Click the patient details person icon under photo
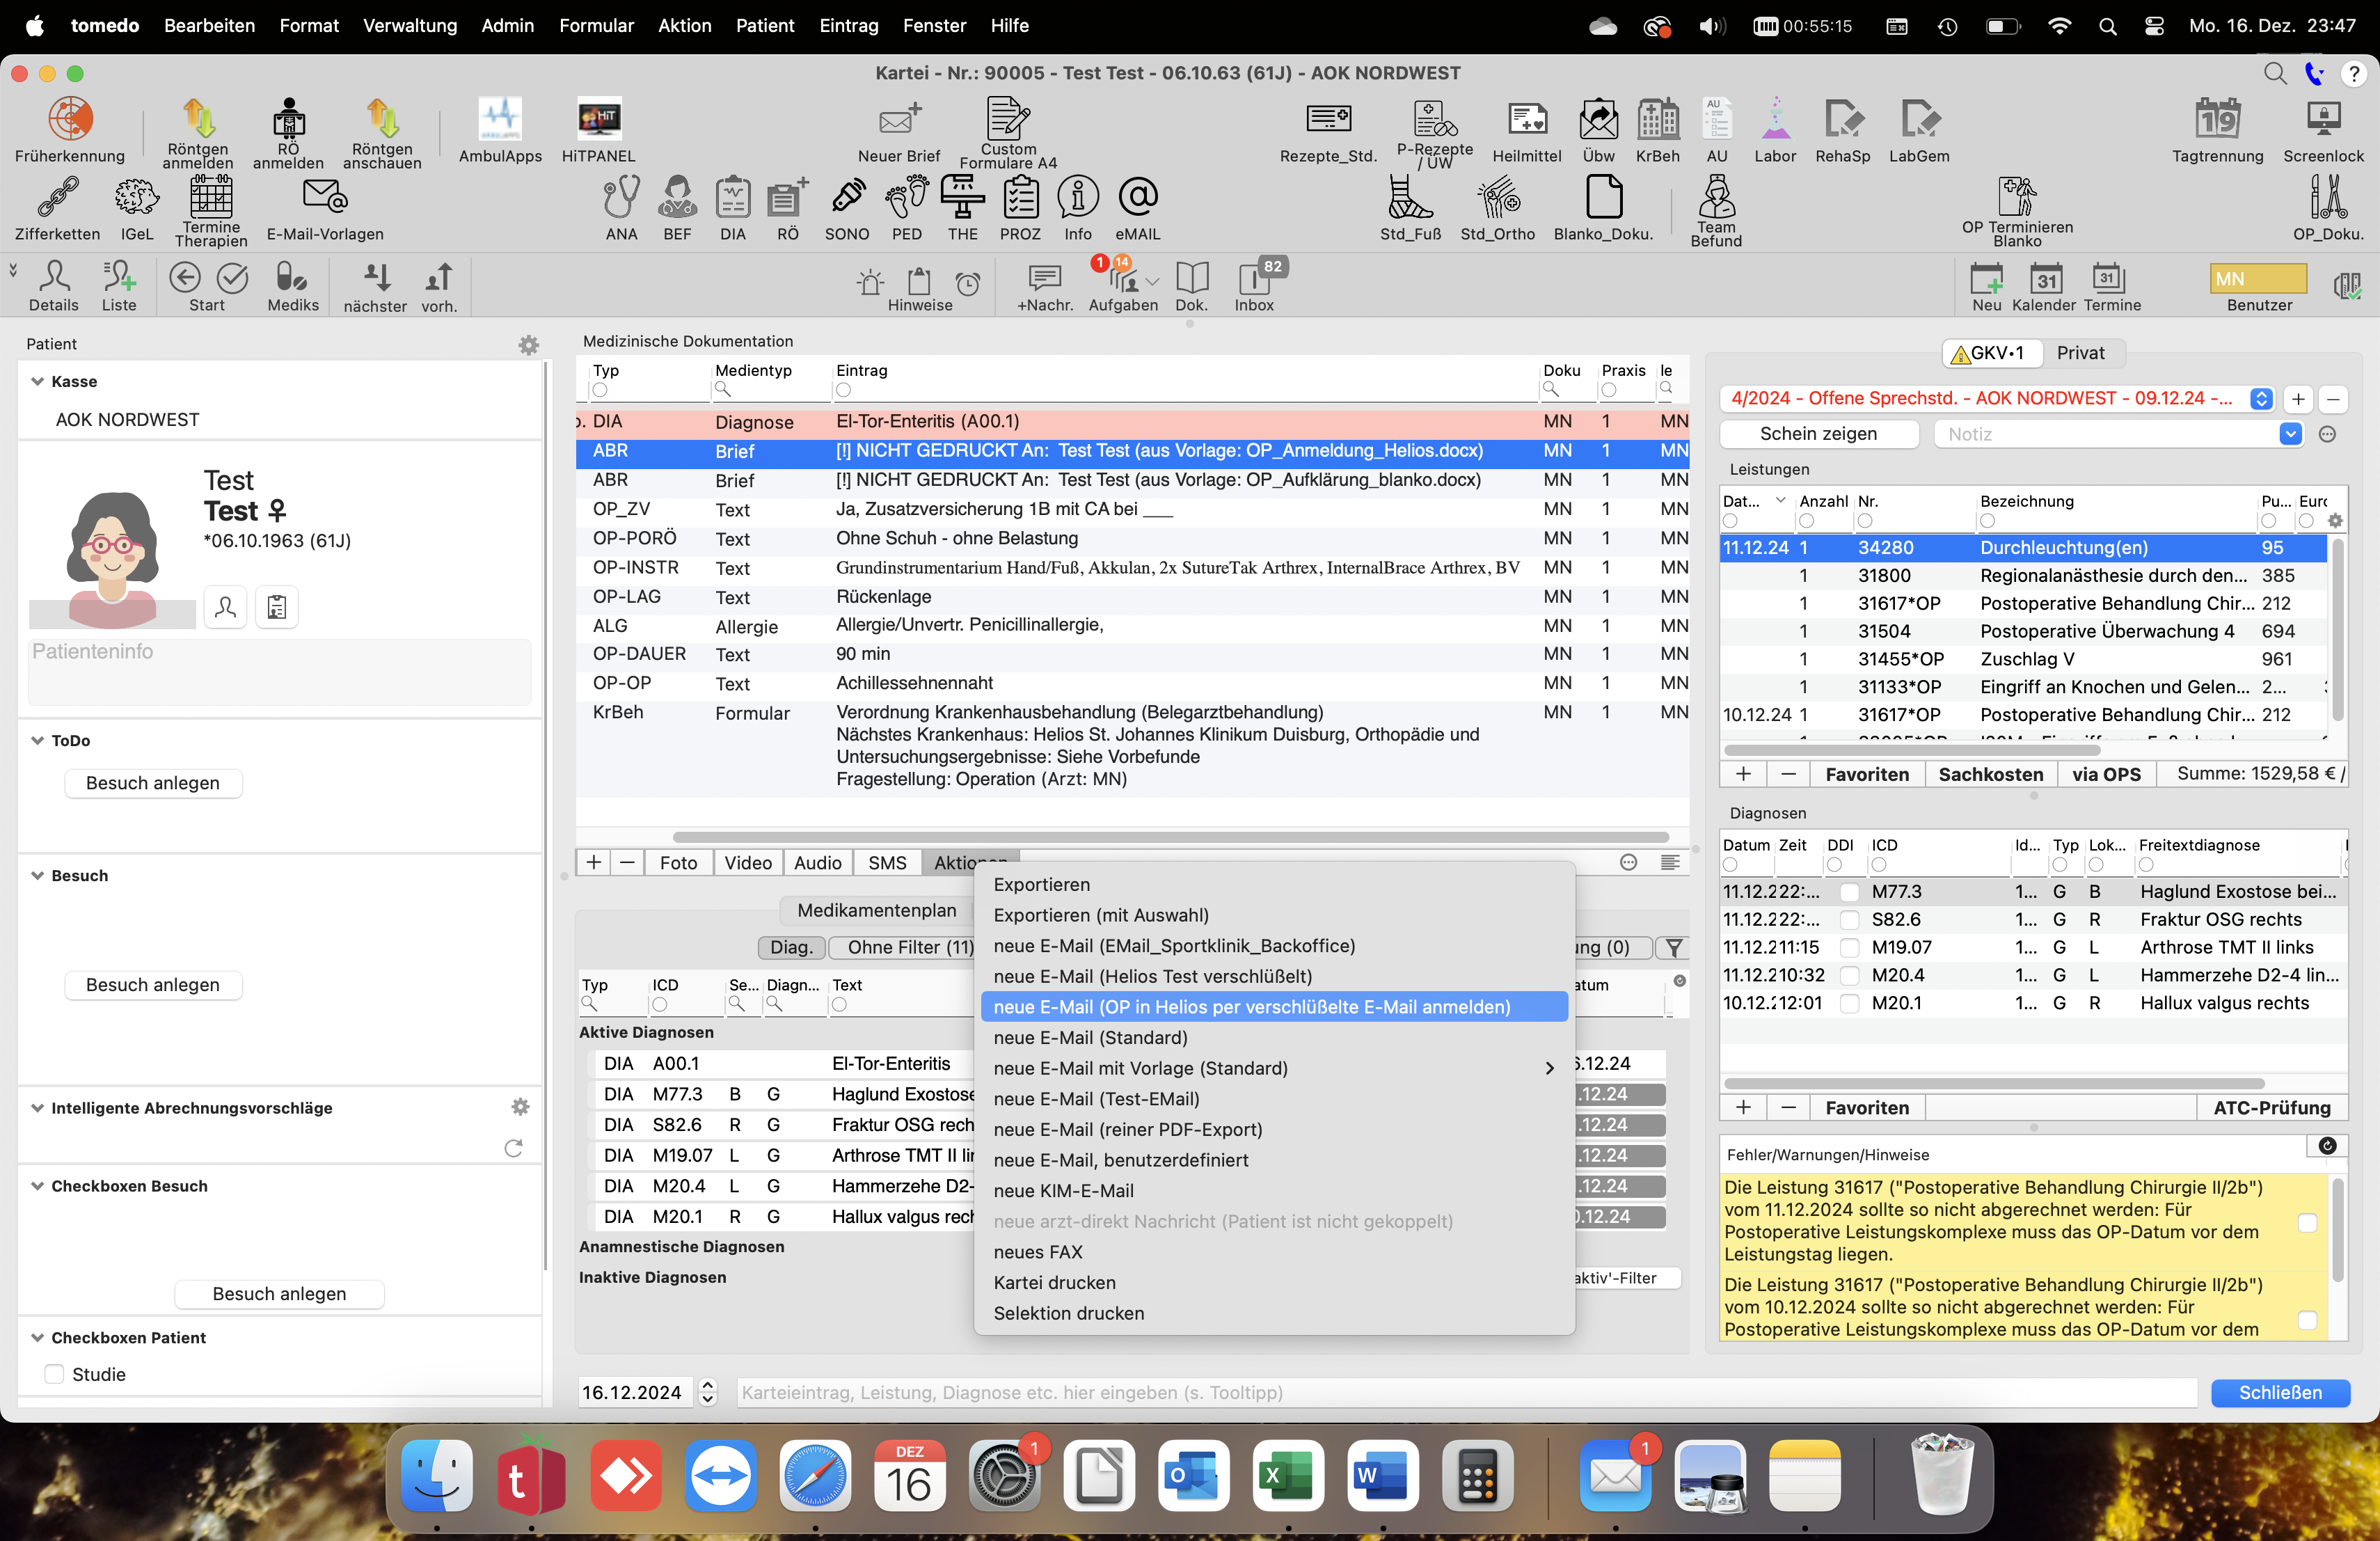The image size is (2380, 1541). [x=226, y=607]
